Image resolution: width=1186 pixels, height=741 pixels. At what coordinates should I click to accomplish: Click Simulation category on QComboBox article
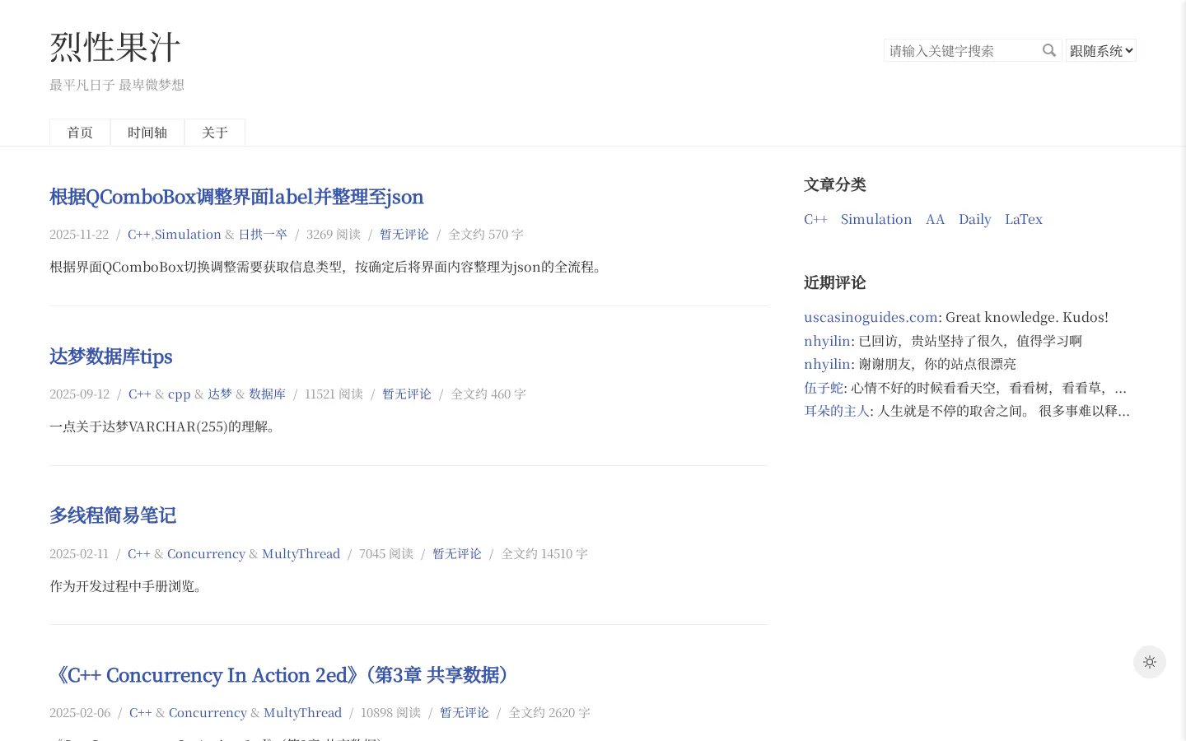[x=188, y=235]
